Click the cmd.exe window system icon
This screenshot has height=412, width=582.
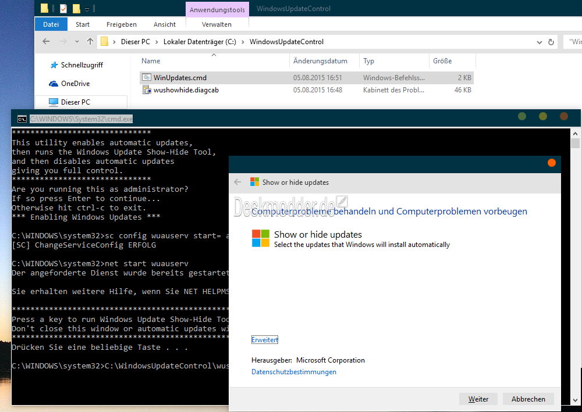point(22,119)
